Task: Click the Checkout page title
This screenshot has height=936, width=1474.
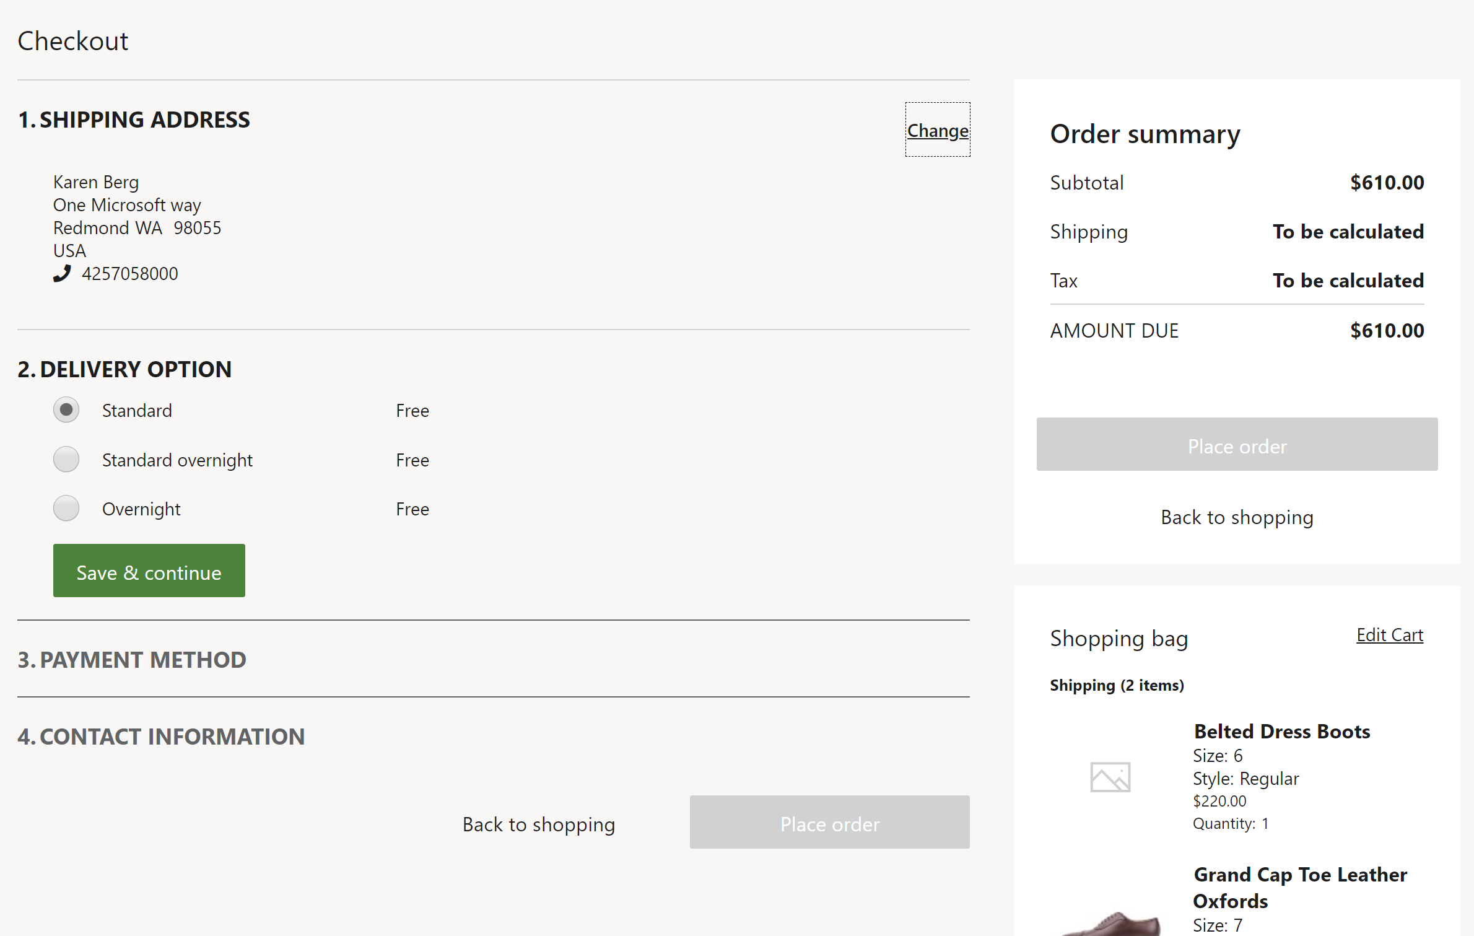Action: [x=72, y=40]
